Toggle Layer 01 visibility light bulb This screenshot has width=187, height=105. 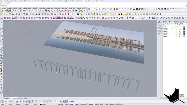coord(176,30)
